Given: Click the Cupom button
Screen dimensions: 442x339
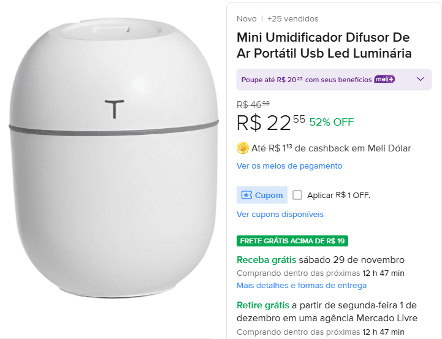Looking at the screenshot, I should click(262, 195).
